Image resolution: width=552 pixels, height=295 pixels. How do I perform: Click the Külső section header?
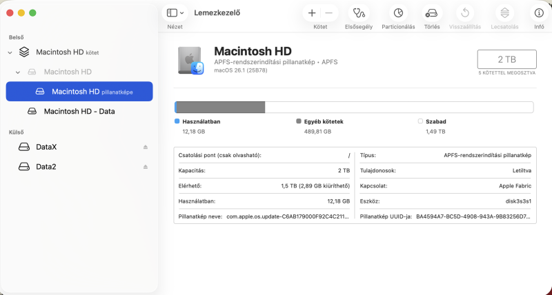[x=16, y=132]
